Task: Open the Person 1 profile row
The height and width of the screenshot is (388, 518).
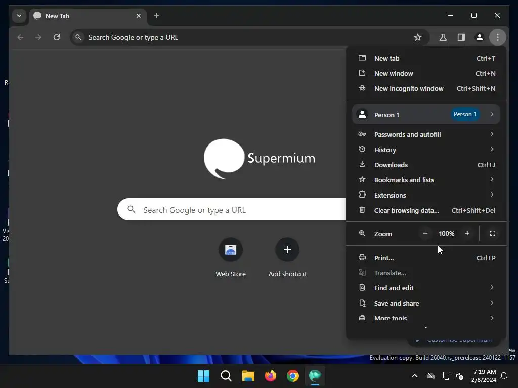Action: pos(426,115)
